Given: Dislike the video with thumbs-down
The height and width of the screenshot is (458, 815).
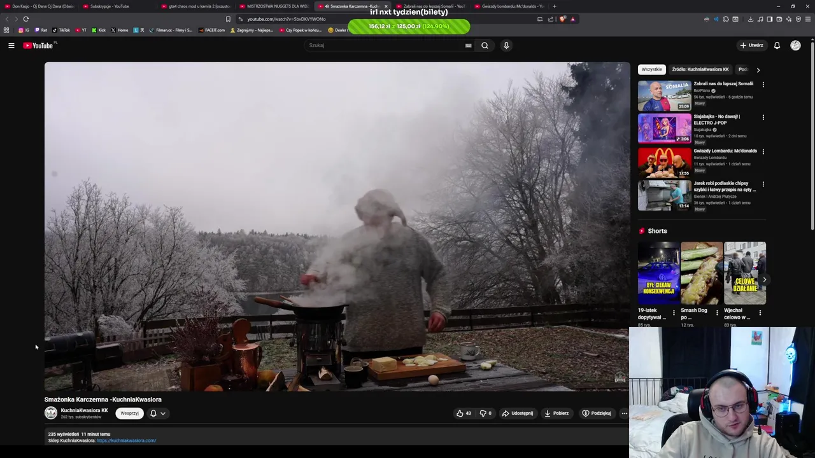Looking at the screenshot, I should pos(485,413).
